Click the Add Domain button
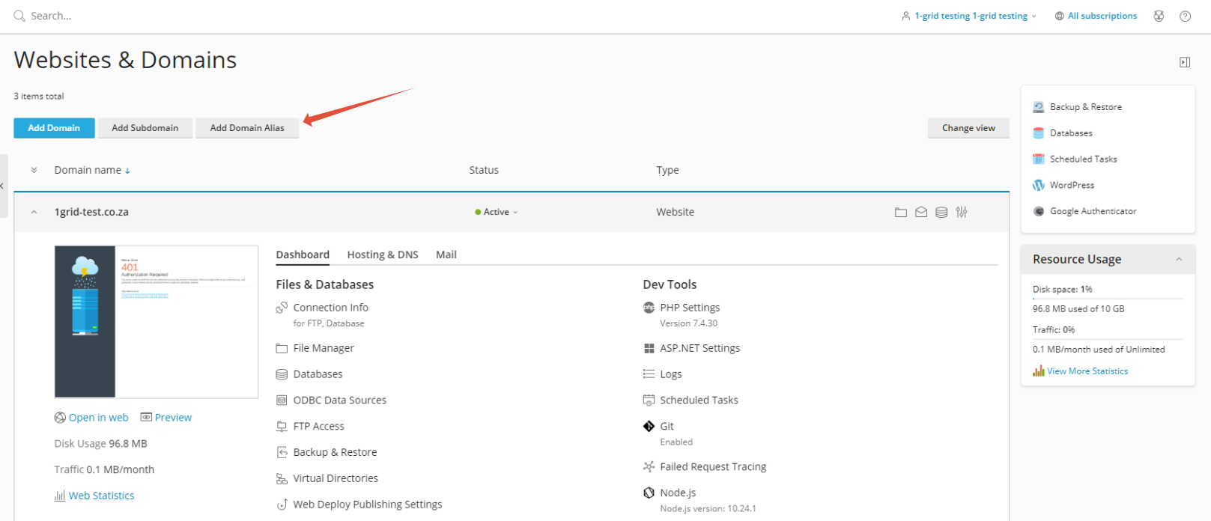 [x=54, y=128]
